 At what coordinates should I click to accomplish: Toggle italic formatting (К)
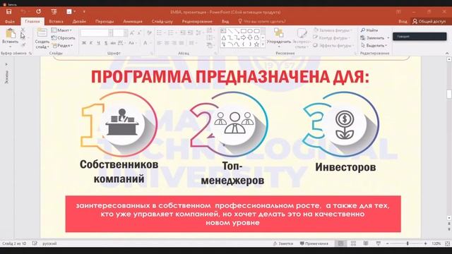pyautogui.click(x=91, y=43)
